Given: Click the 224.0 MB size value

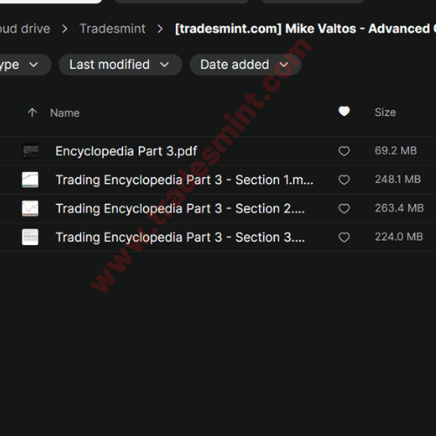Looking at the screenshot, I should tap(399, 237).
